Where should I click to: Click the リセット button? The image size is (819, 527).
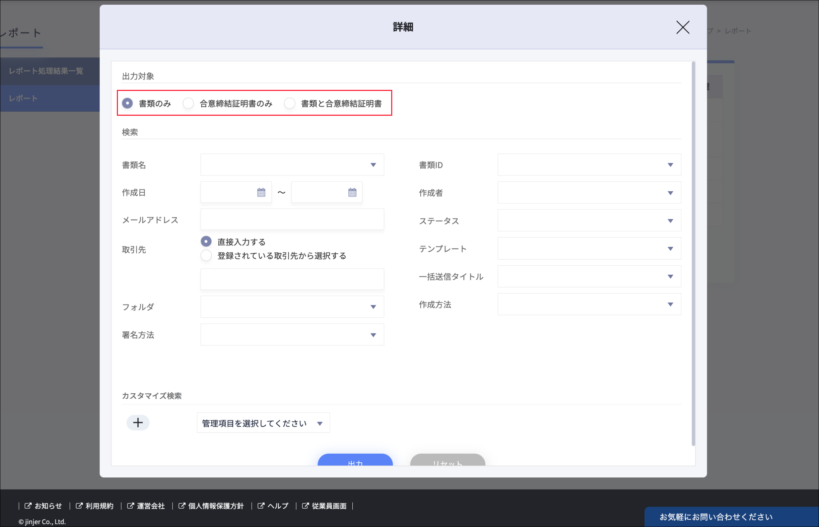[447, 460]
